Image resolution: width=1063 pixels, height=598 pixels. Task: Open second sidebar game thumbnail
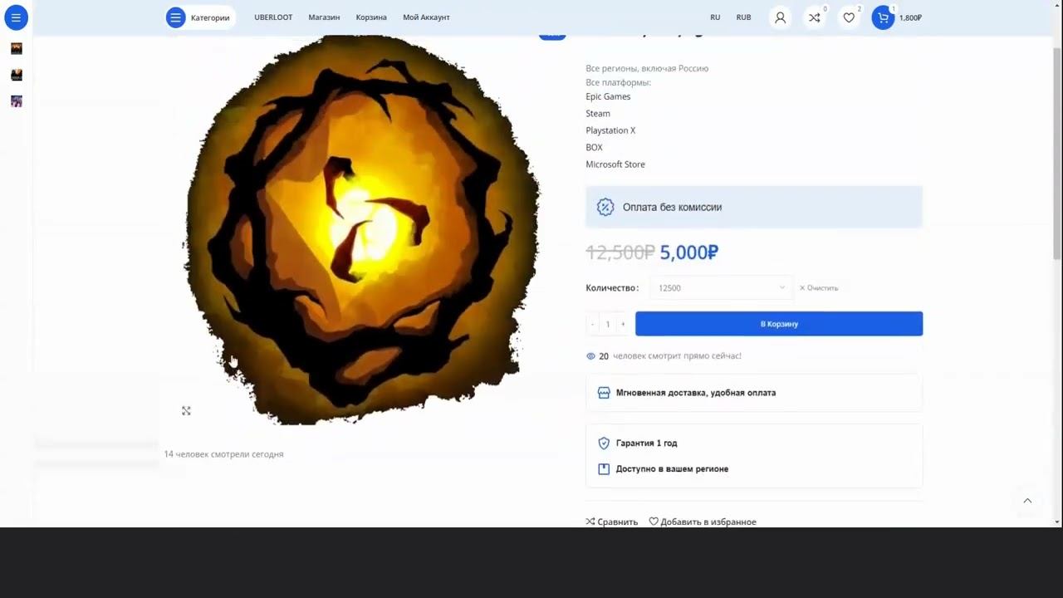point(17,75)
